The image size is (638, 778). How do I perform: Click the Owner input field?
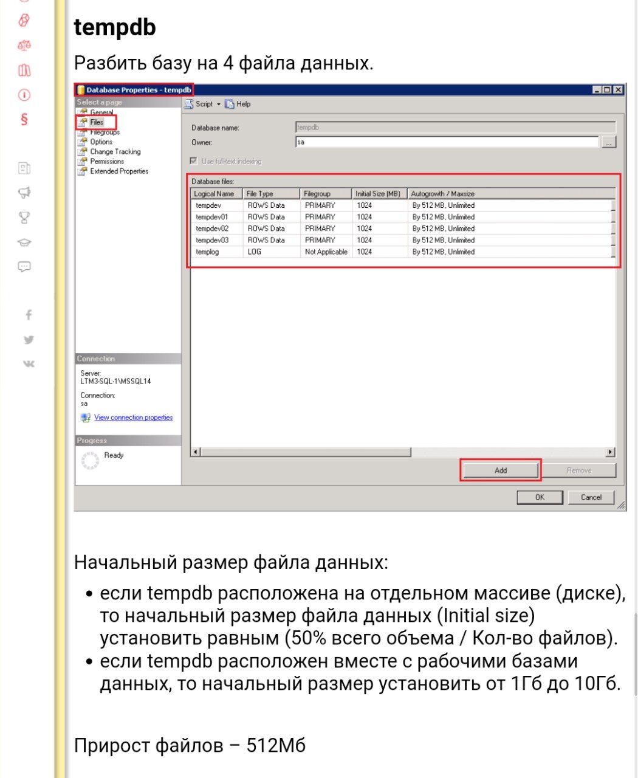pyautogui.click(x=447, y=142)
